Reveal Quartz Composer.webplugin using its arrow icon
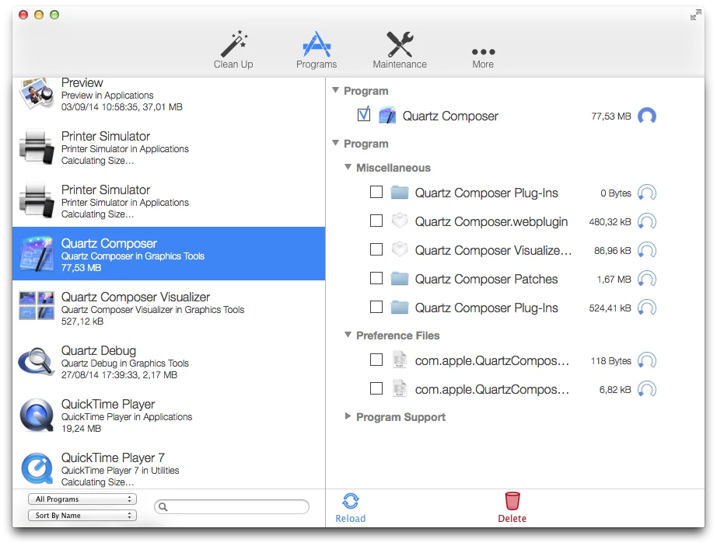The image size is (717, 546). coord(647,221)
